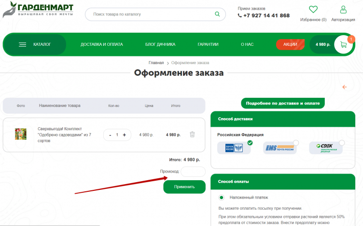Open О НАС menu item
363x226 pixels.
coord(247,44)
